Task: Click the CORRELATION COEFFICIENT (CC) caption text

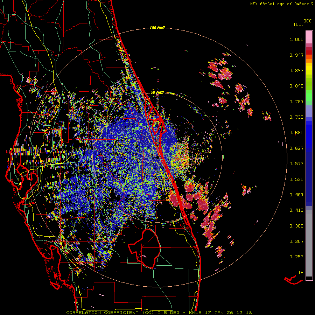Action: (x=110, y=313)
